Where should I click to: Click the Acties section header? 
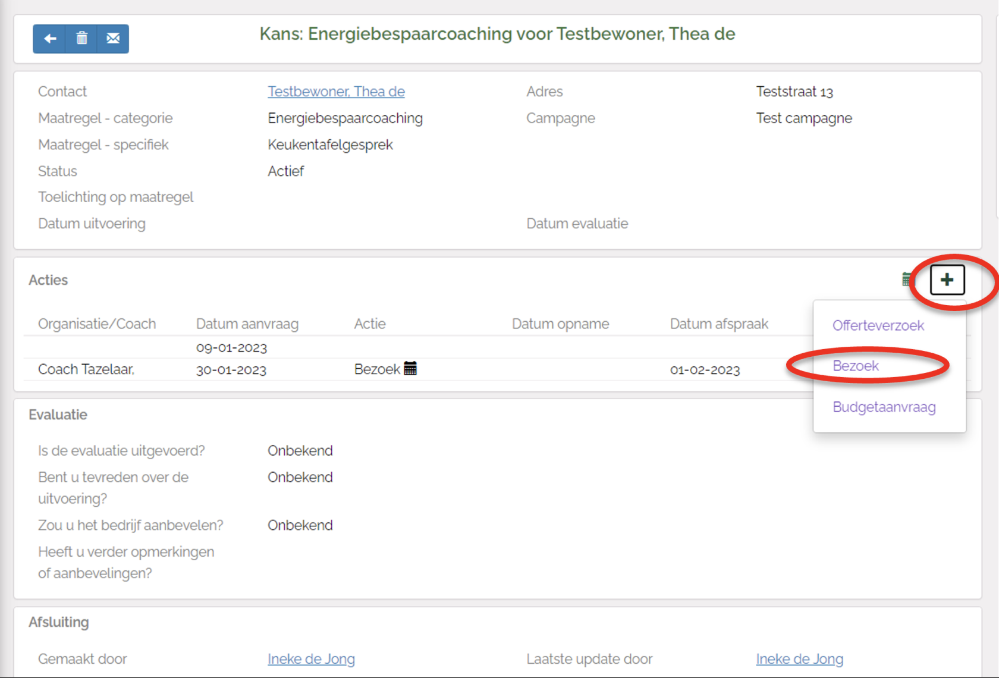coord(48,280)
